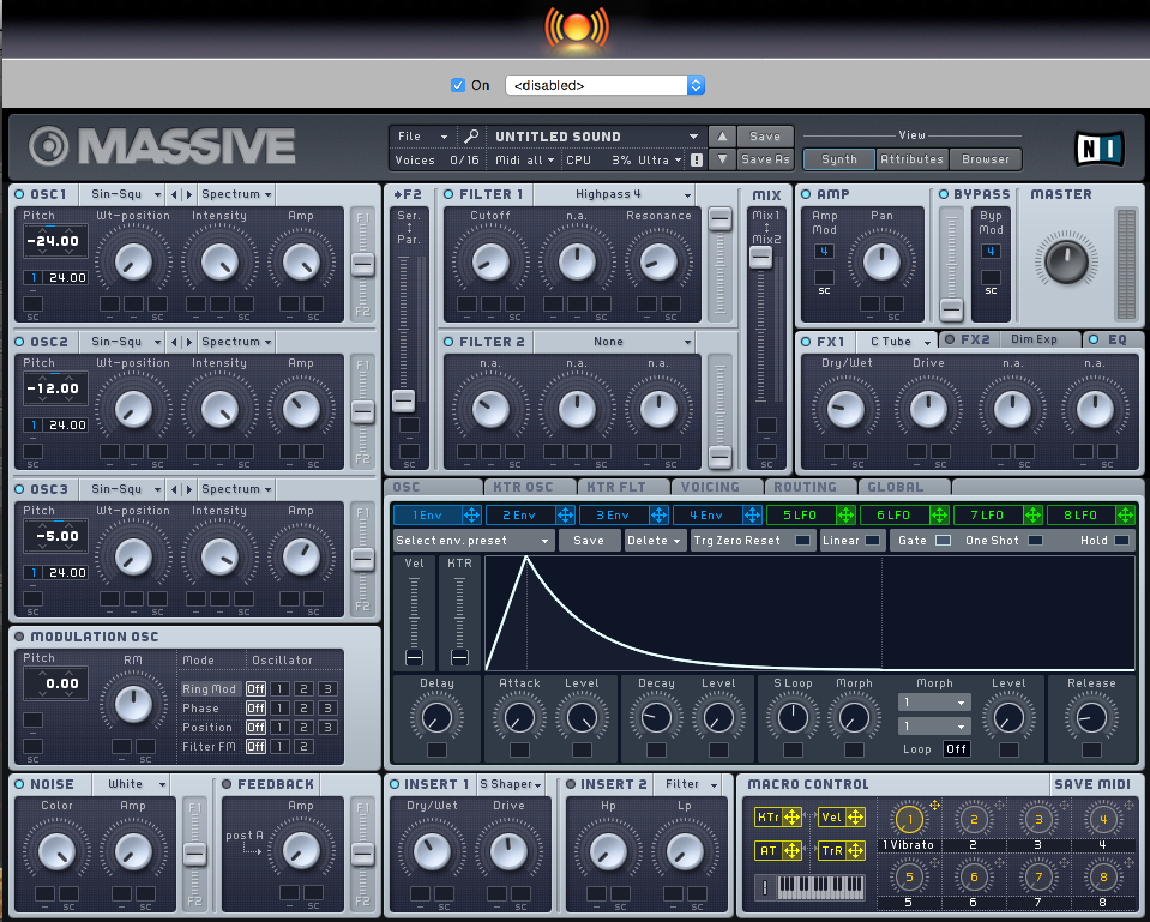
Task: Enable the Modulation OSC power button
Action: [x=19, y=637]
